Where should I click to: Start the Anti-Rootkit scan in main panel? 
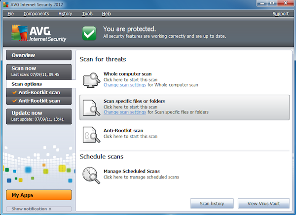click(x=123, y=131)
